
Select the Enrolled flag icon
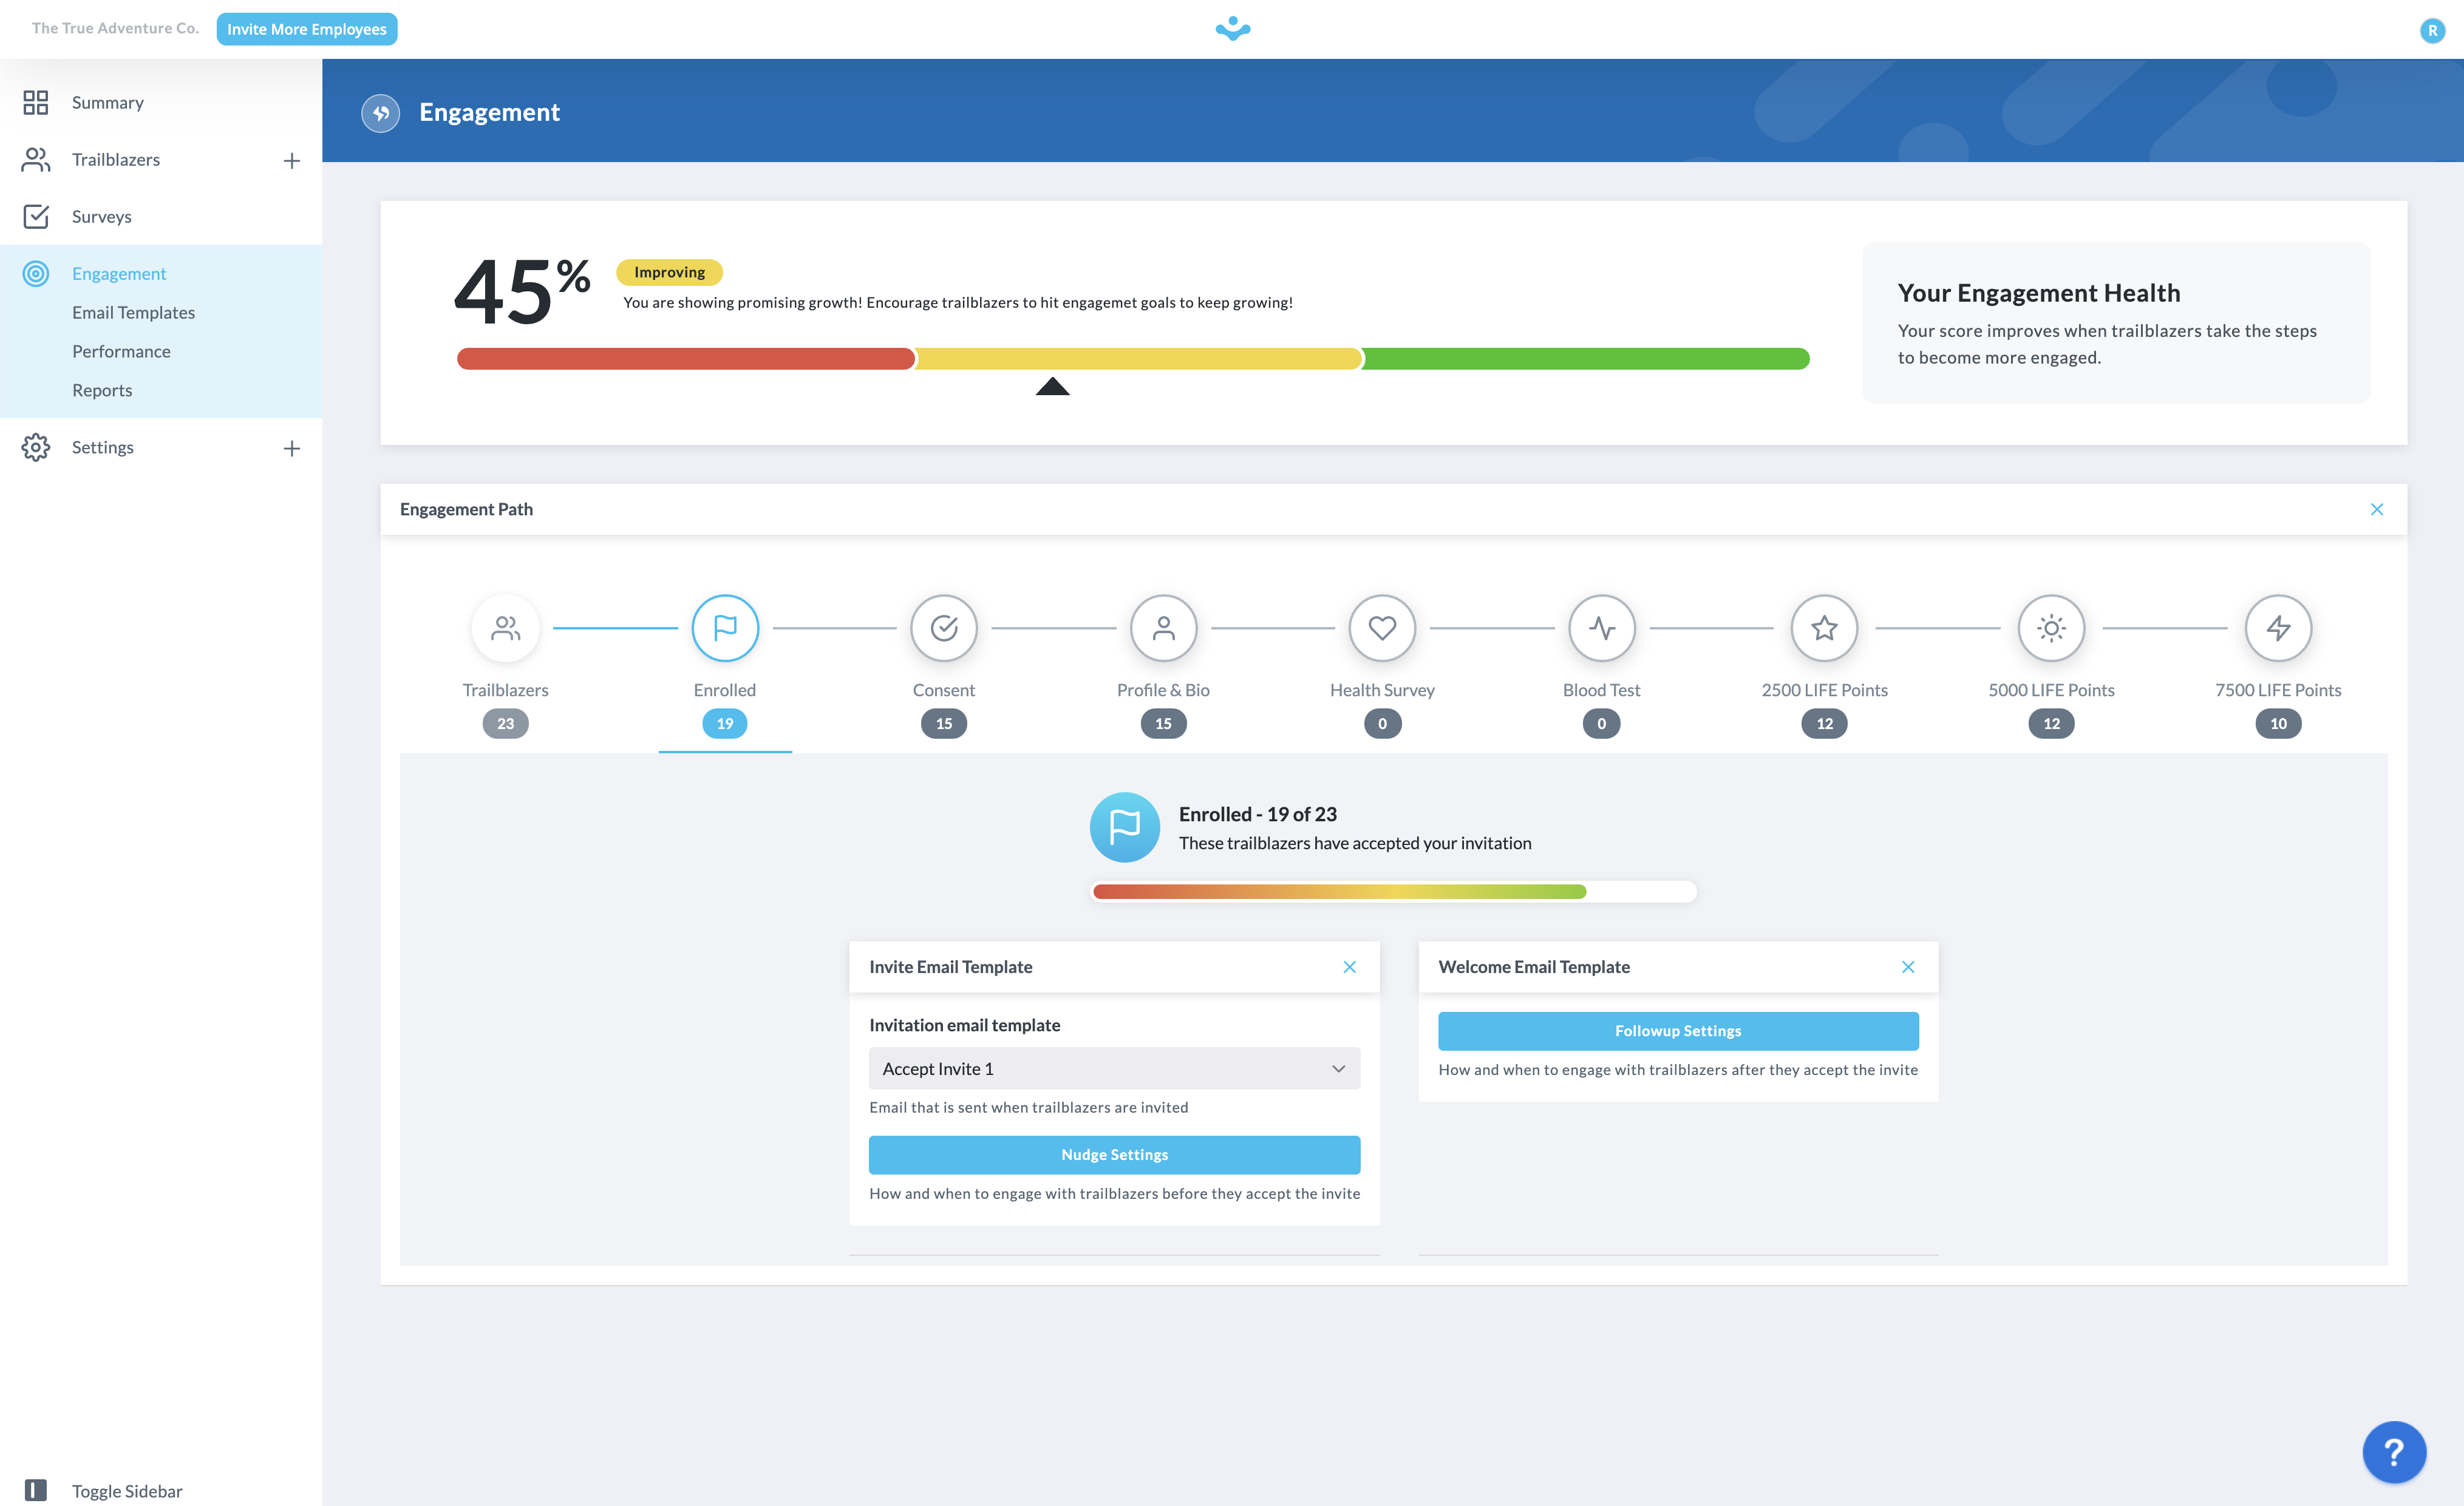tap(724, 628)
